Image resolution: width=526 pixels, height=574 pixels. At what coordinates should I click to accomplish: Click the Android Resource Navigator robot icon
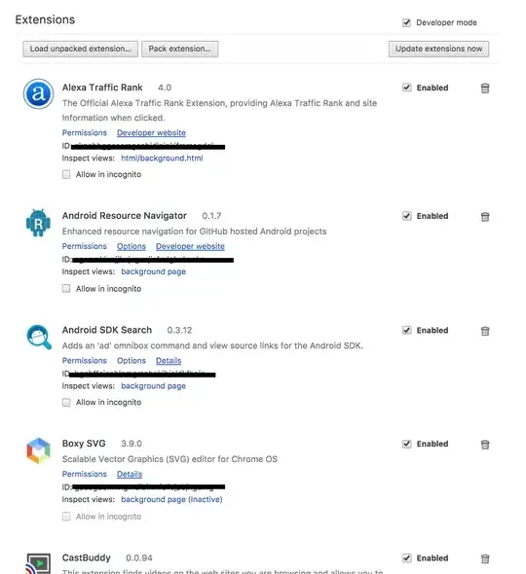point(39,223)
